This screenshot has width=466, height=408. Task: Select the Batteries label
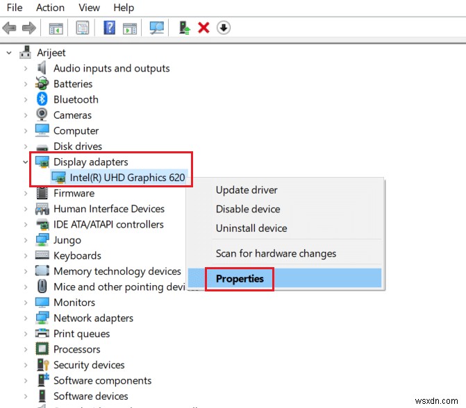(x=73, y=84)
